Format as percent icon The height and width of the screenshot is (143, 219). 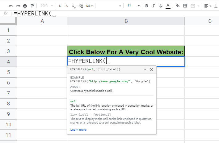(x=67, y=6)
